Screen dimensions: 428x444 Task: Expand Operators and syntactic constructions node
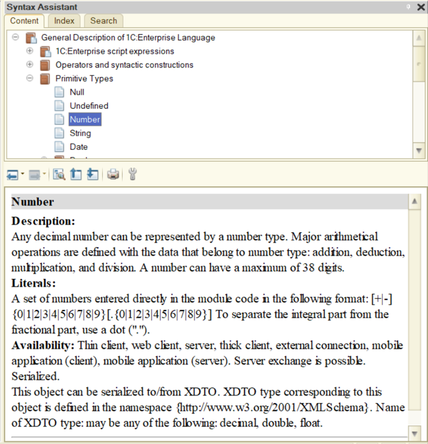(30, 65)
